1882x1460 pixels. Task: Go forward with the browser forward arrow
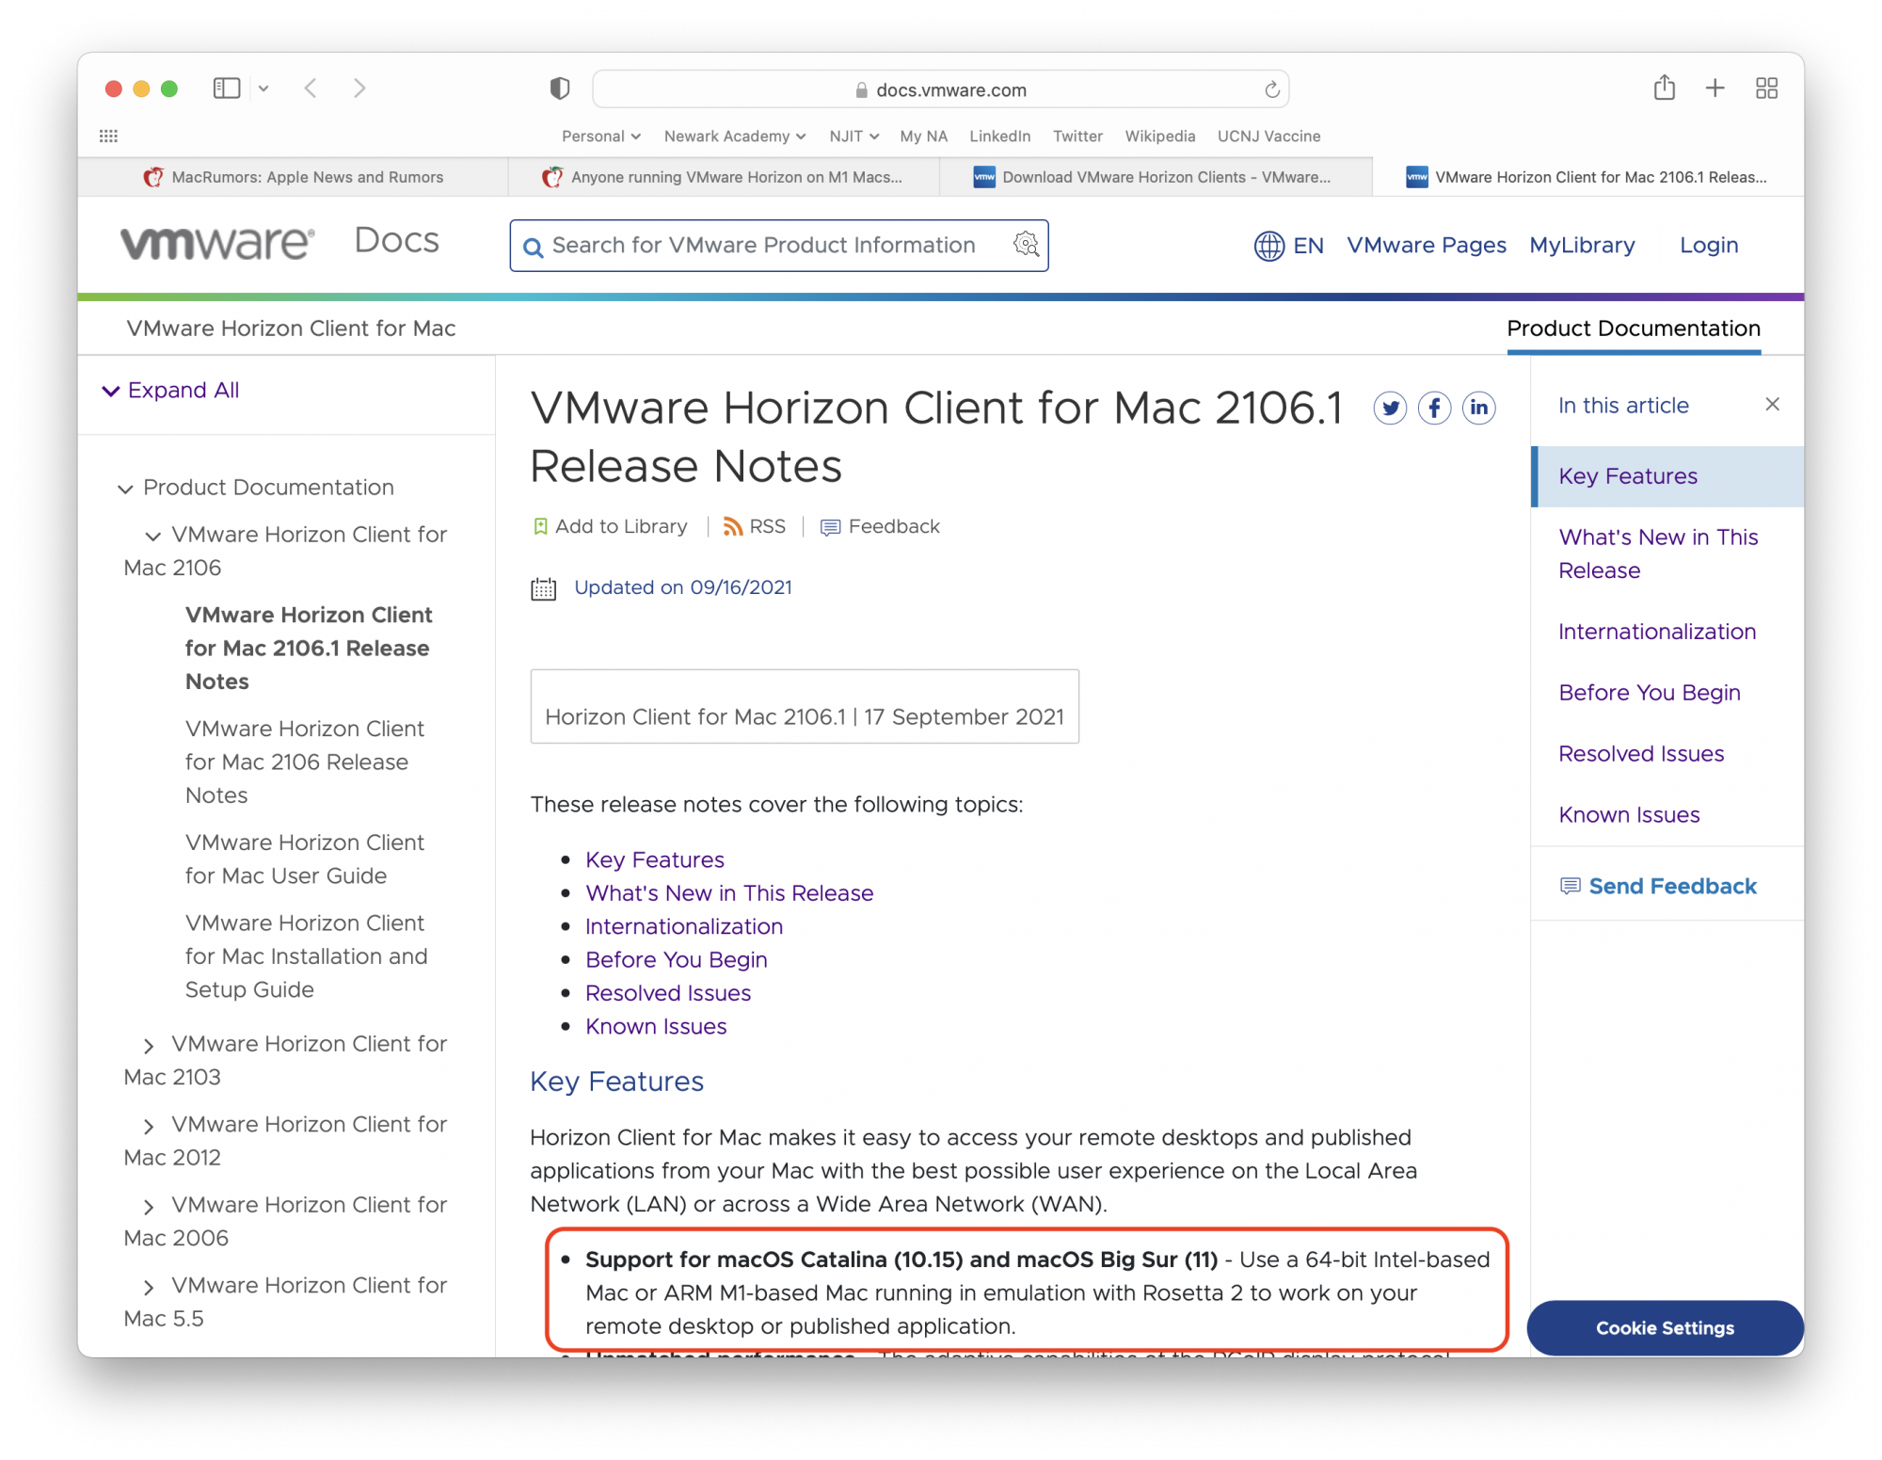[359, 88]
